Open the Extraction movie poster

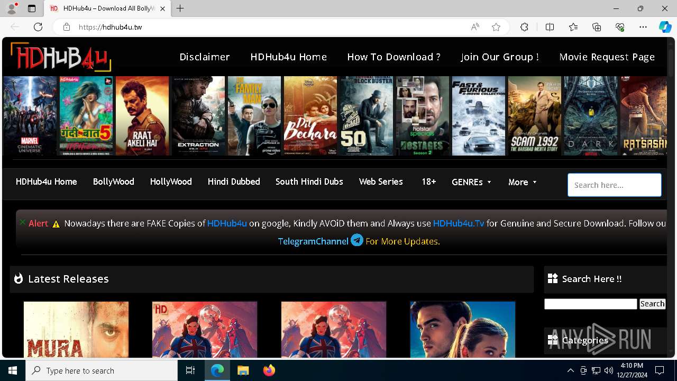(198, 116)
